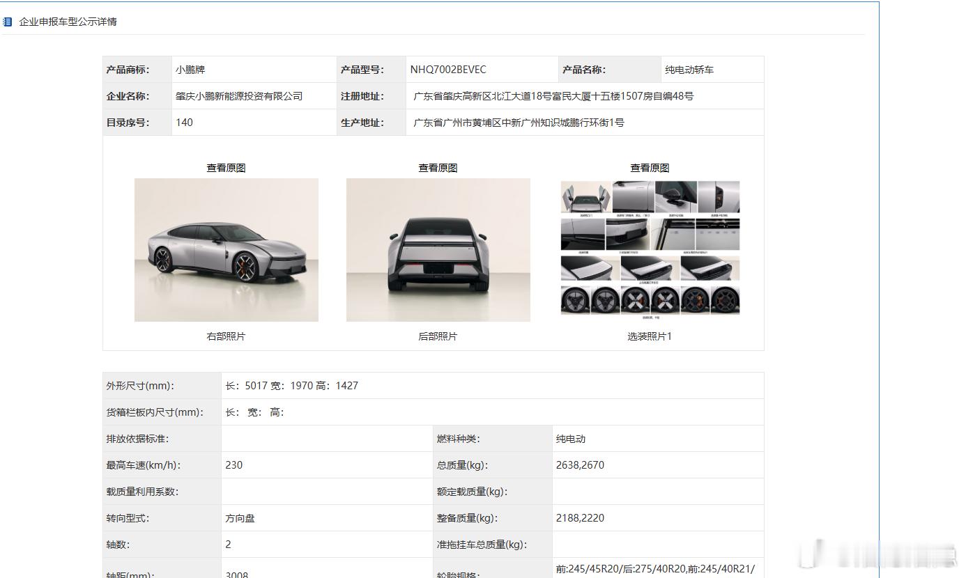Open 查看原图 link above the right-side photo
Image resolution: width=966 pixels, height=578 pixels.
[226, 168]
